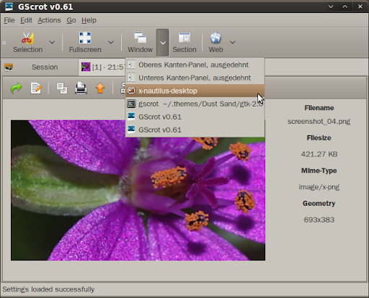Expand the Selection dropdown arrow

52,42
